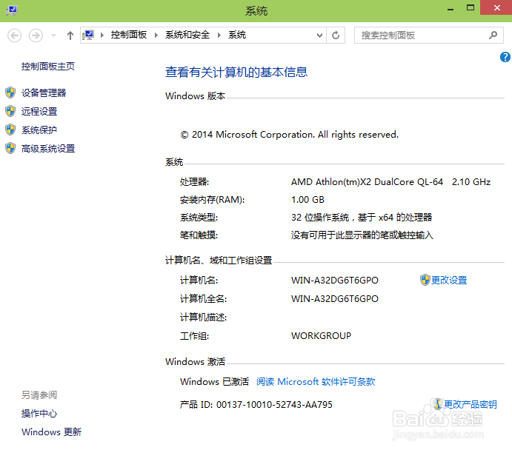Select 控制面板 breadcrumb in address bar
Screen dimensions: 512x453
click(129, 35)
